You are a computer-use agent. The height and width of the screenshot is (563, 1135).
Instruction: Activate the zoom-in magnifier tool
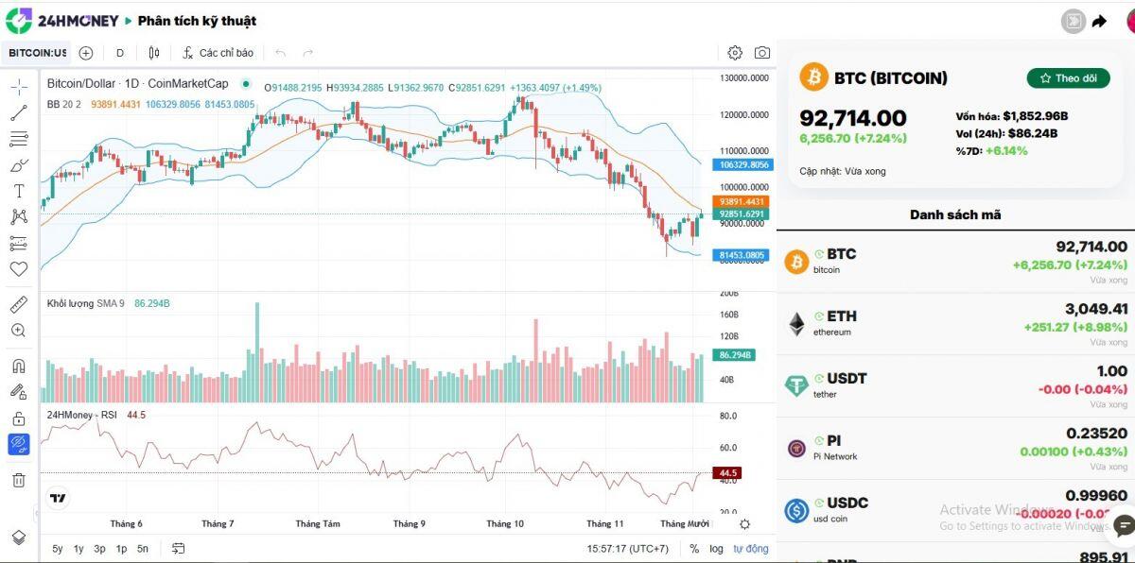(x=18, y=331)
